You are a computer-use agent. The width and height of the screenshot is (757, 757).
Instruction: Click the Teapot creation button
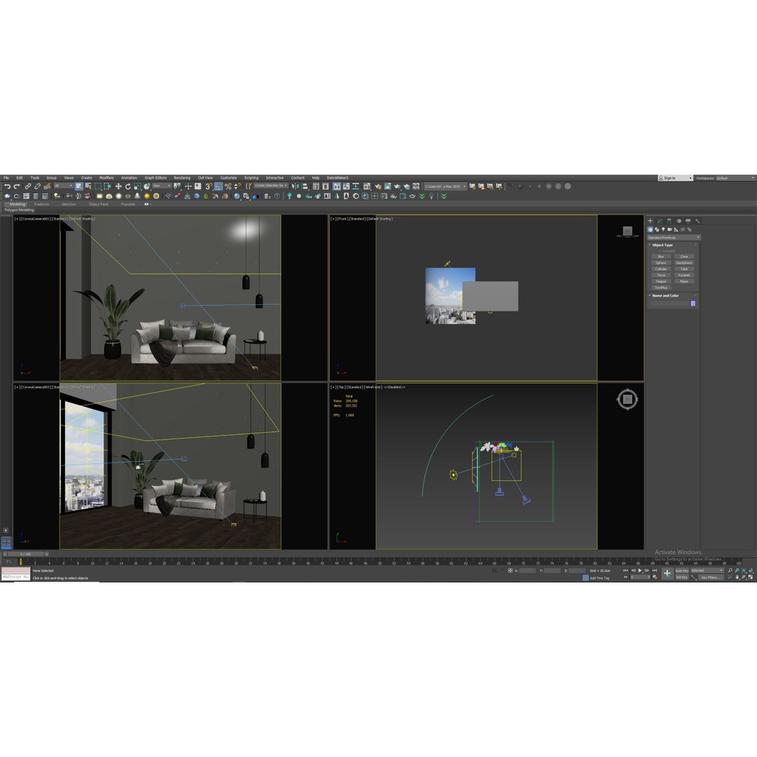[661, 282]
